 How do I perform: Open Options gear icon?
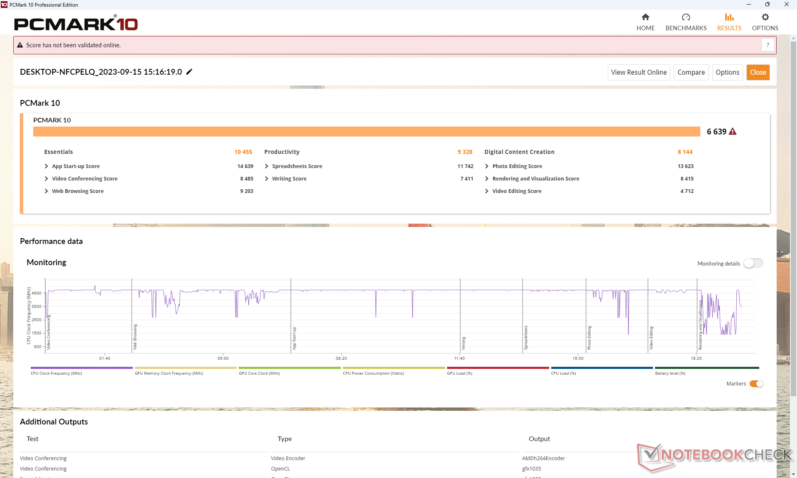(x=765, y=17)
